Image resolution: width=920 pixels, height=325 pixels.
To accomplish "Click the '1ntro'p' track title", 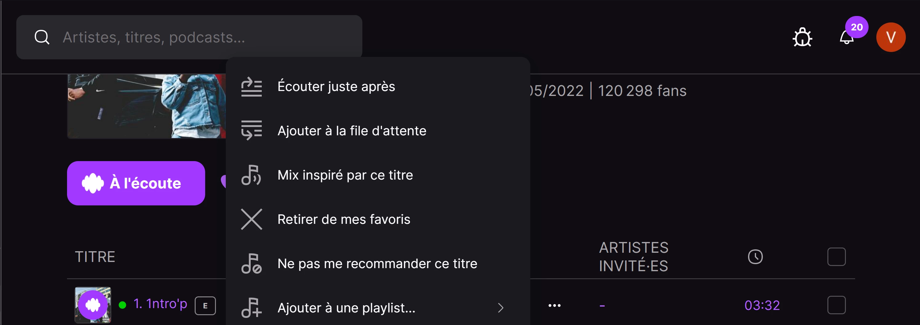I will (x=166, y=304).
